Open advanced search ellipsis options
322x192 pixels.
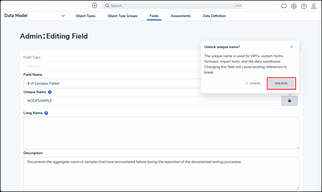(x=238, y=6)
